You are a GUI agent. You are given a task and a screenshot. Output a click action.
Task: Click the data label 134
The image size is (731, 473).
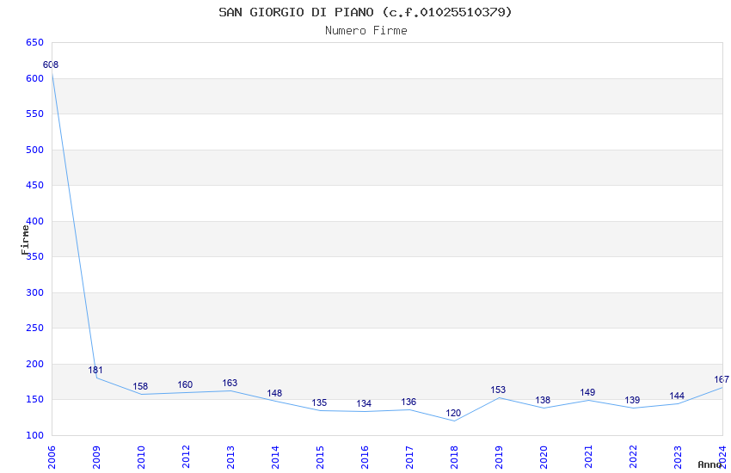click(x=364, y=403)
